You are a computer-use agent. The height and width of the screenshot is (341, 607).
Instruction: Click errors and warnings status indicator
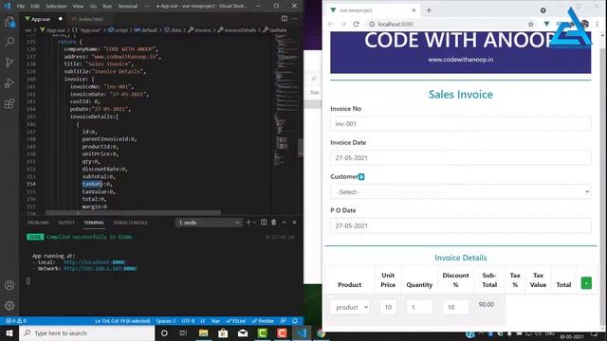click(16, 321)
